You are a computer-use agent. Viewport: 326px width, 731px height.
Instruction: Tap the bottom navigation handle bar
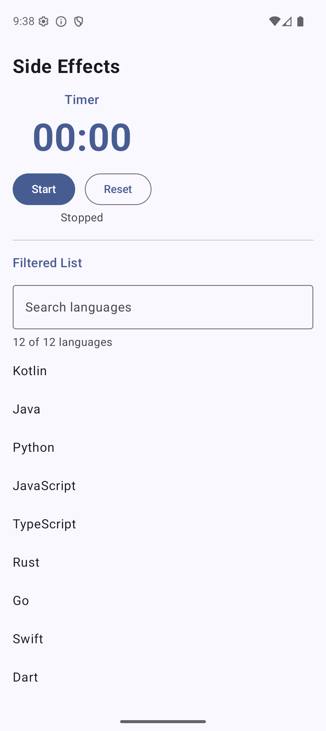coord(163,721)
